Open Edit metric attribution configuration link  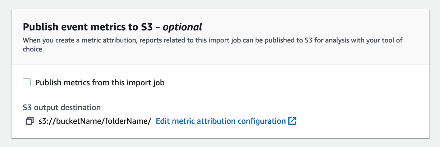tap(221, 121)
